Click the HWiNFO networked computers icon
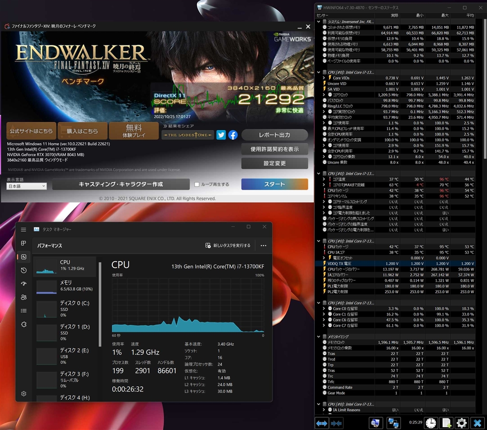Screen dimensions: 487x430 click(393, 423)
